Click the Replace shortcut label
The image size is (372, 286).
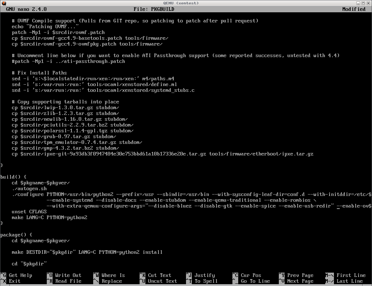[x=112, y=281]
